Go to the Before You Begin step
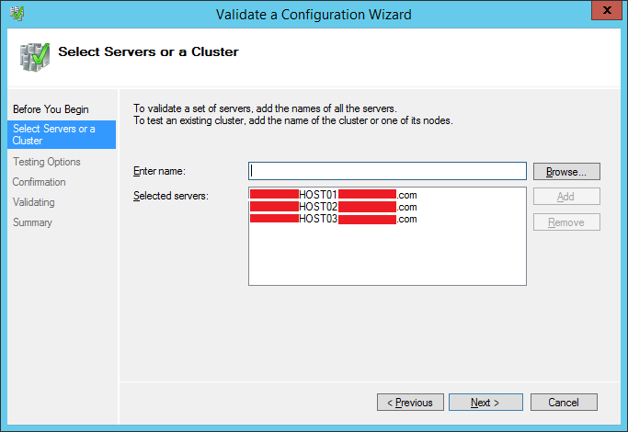The width and height of the screenshot is (628, 432). (51, 109)
